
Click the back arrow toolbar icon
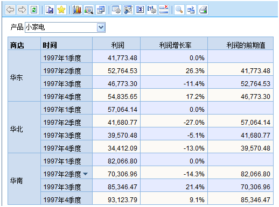pos(10,10)
